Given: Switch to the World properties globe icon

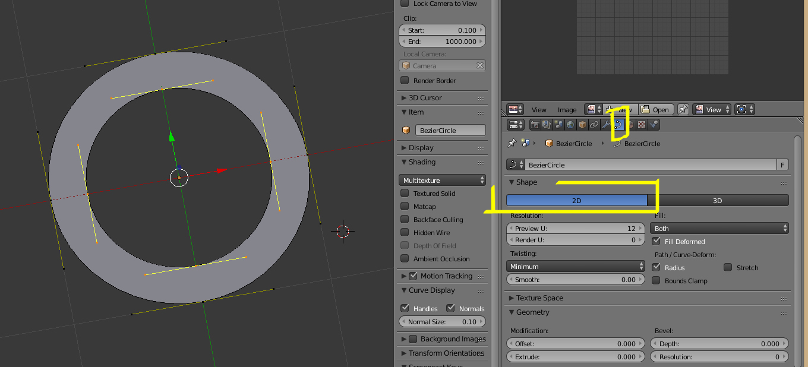Looking at the screenshot, I should (x=570, y=125).
